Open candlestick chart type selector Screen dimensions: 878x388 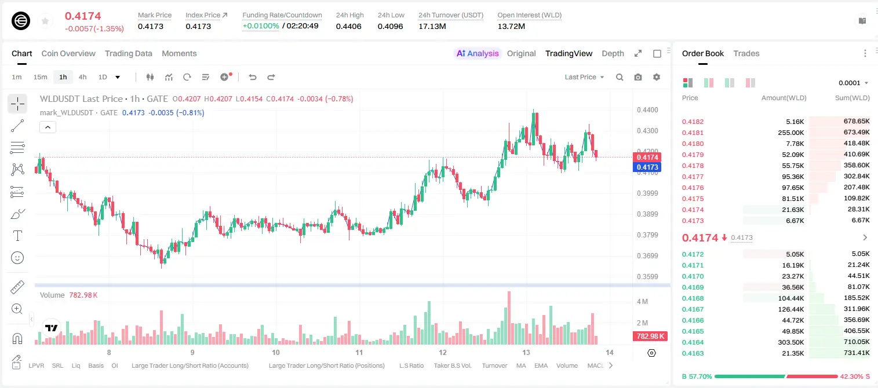(150, 77)
